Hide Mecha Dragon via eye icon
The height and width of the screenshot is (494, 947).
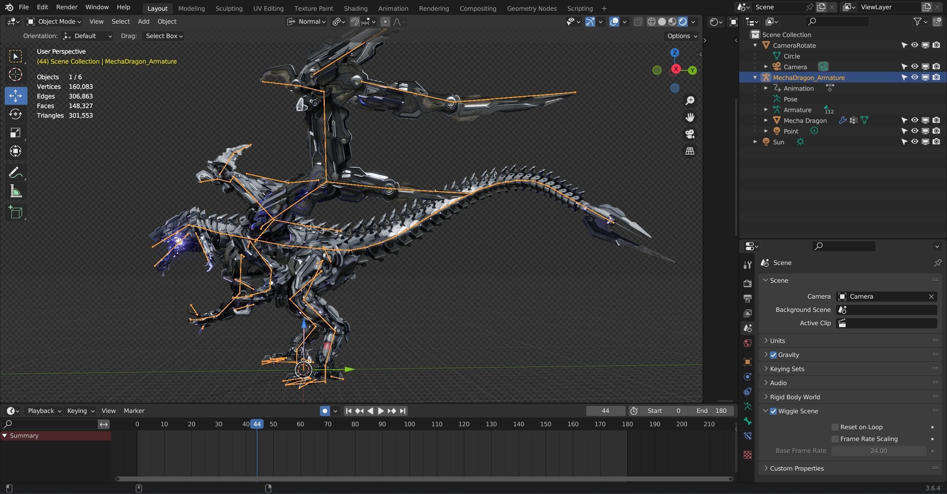pos(914,120)
